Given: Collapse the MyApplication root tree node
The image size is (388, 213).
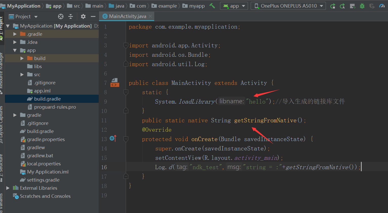Looking at the screenshot, I should tap(8, 26).
